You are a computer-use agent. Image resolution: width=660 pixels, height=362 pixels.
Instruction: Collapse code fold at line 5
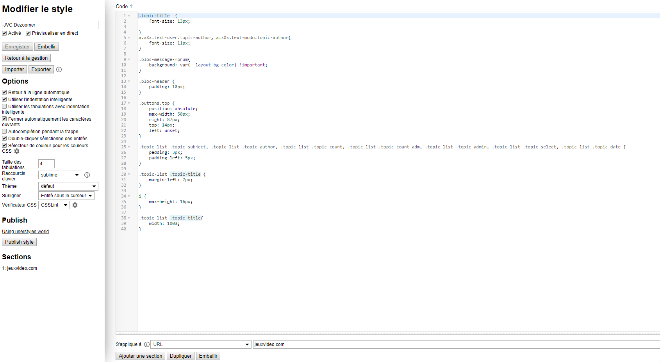129,38
